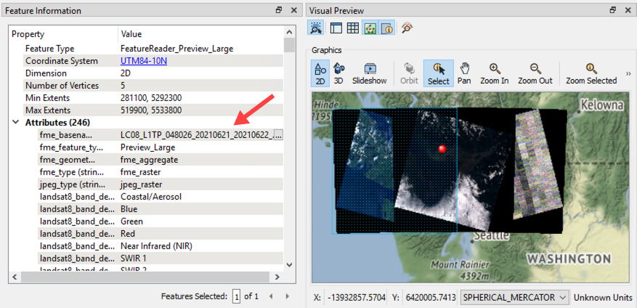Go to the previous selected feature
Image resolution: width=637 pixels, height=308 pixels.
coord(272,296)
